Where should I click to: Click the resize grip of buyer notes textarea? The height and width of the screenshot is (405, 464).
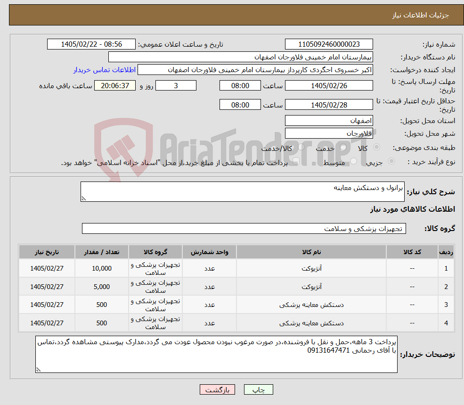coord(38,370)
